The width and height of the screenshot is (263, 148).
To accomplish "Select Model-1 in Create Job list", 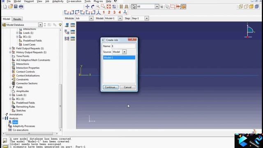I will (x=119, y=58).
